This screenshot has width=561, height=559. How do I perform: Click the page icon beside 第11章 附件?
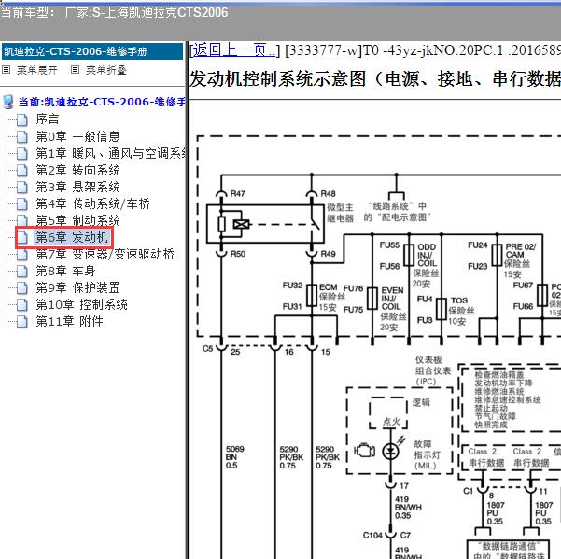point(22,321)
